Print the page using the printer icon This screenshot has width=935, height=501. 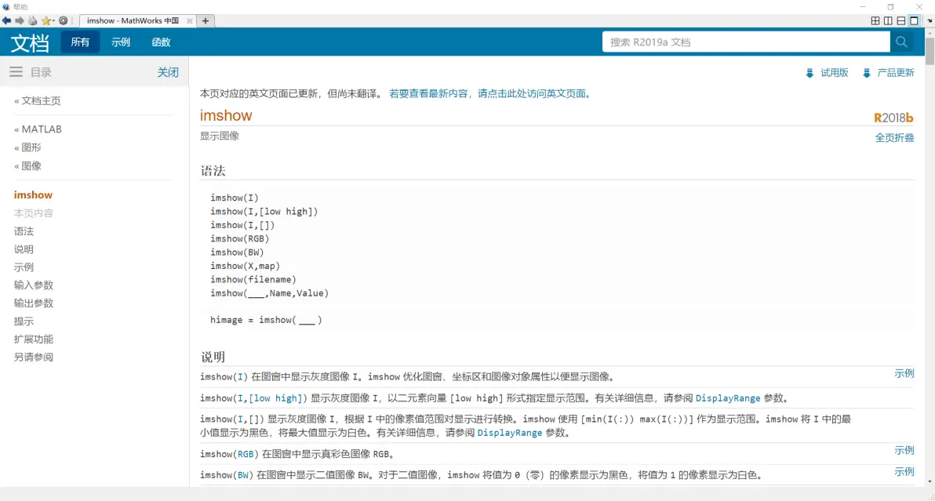click(x=33, y=21)
